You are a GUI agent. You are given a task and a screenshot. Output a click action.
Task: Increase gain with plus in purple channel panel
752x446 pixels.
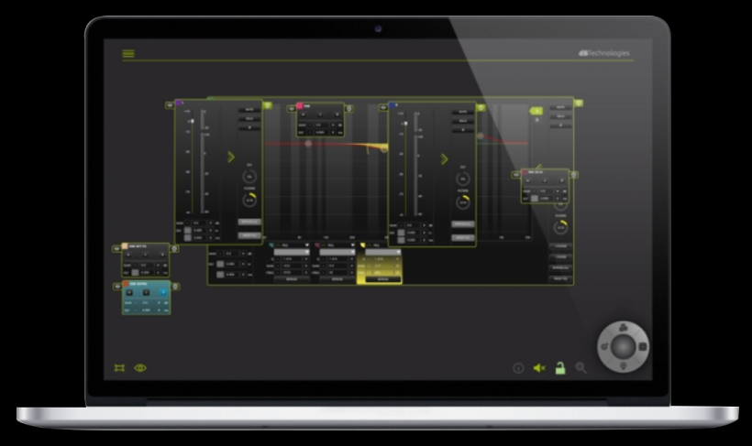tap(210, 223)
